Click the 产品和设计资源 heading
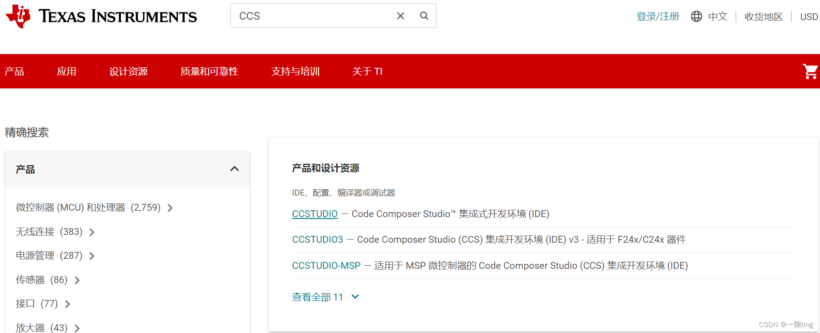This screenshot has height=333, width=820. pos(326,168)
